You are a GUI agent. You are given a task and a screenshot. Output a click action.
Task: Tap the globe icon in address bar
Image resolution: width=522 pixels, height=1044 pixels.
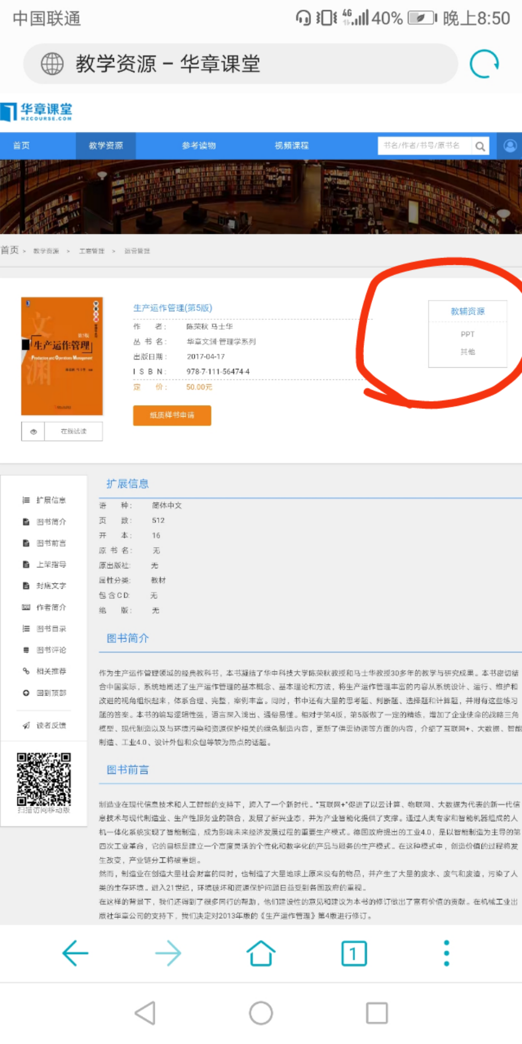(x=52, y=64)
